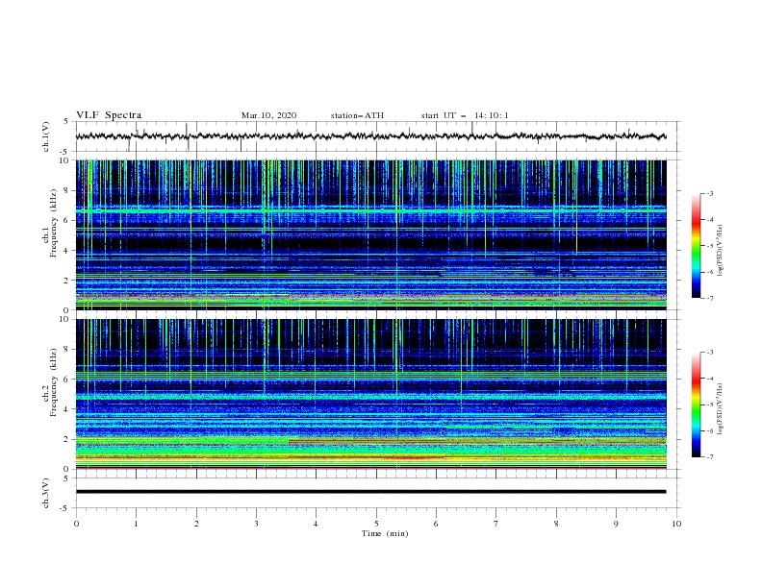The width and height of the screenshot is (762, 588).
Task: Click the time axis tick label '0'
Action: point(76,524)
